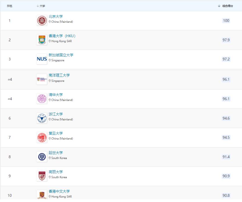Select the location pin under 南洋理工大学
The image size is (242, 202).
[50, 81]
